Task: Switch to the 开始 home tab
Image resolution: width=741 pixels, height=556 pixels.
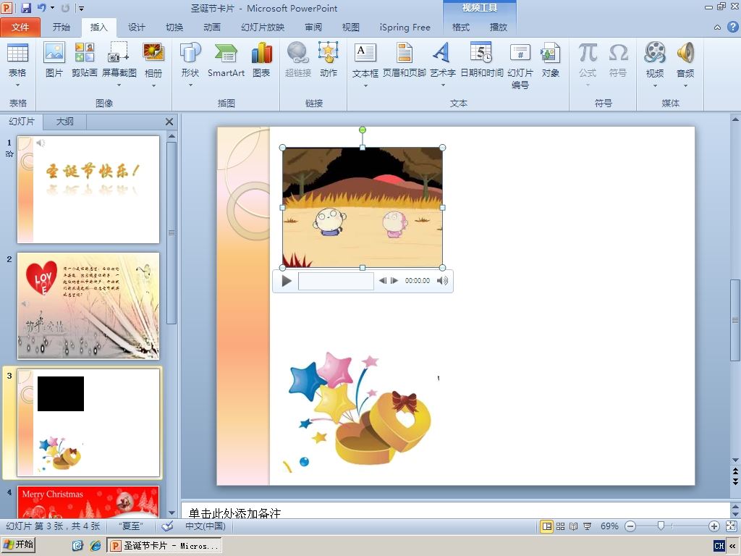Action: tap(62, 28)
